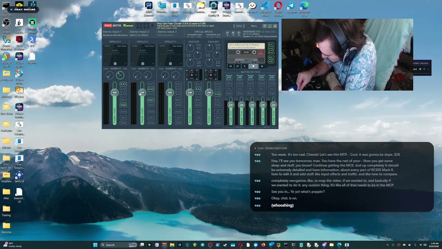
Task: Open the Jarvis UI desktop icon
Action: [19, 178]
